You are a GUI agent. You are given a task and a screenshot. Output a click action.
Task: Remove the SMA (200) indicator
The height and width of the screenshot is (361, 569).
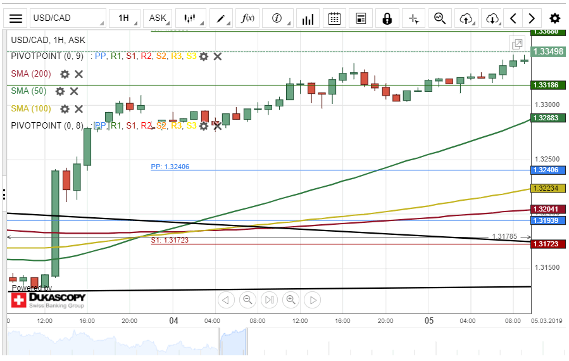point(78,74)
